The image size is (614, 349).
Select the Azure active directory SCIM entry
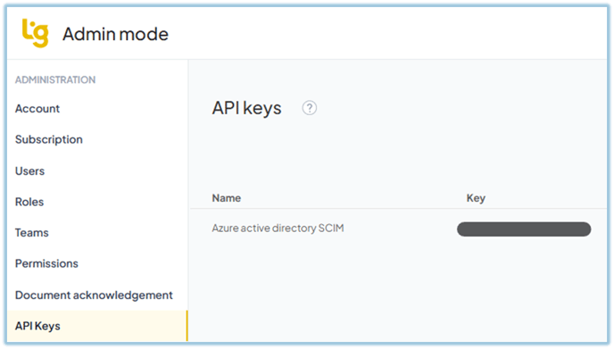coord(278,228)
